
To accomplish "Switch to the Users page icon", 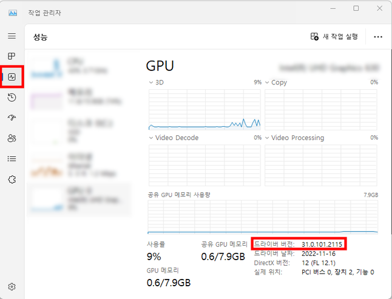I will click(x=12, y=138).
